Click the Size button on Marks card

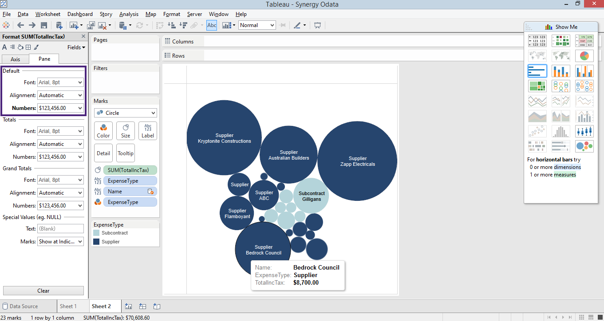[126, 131]
